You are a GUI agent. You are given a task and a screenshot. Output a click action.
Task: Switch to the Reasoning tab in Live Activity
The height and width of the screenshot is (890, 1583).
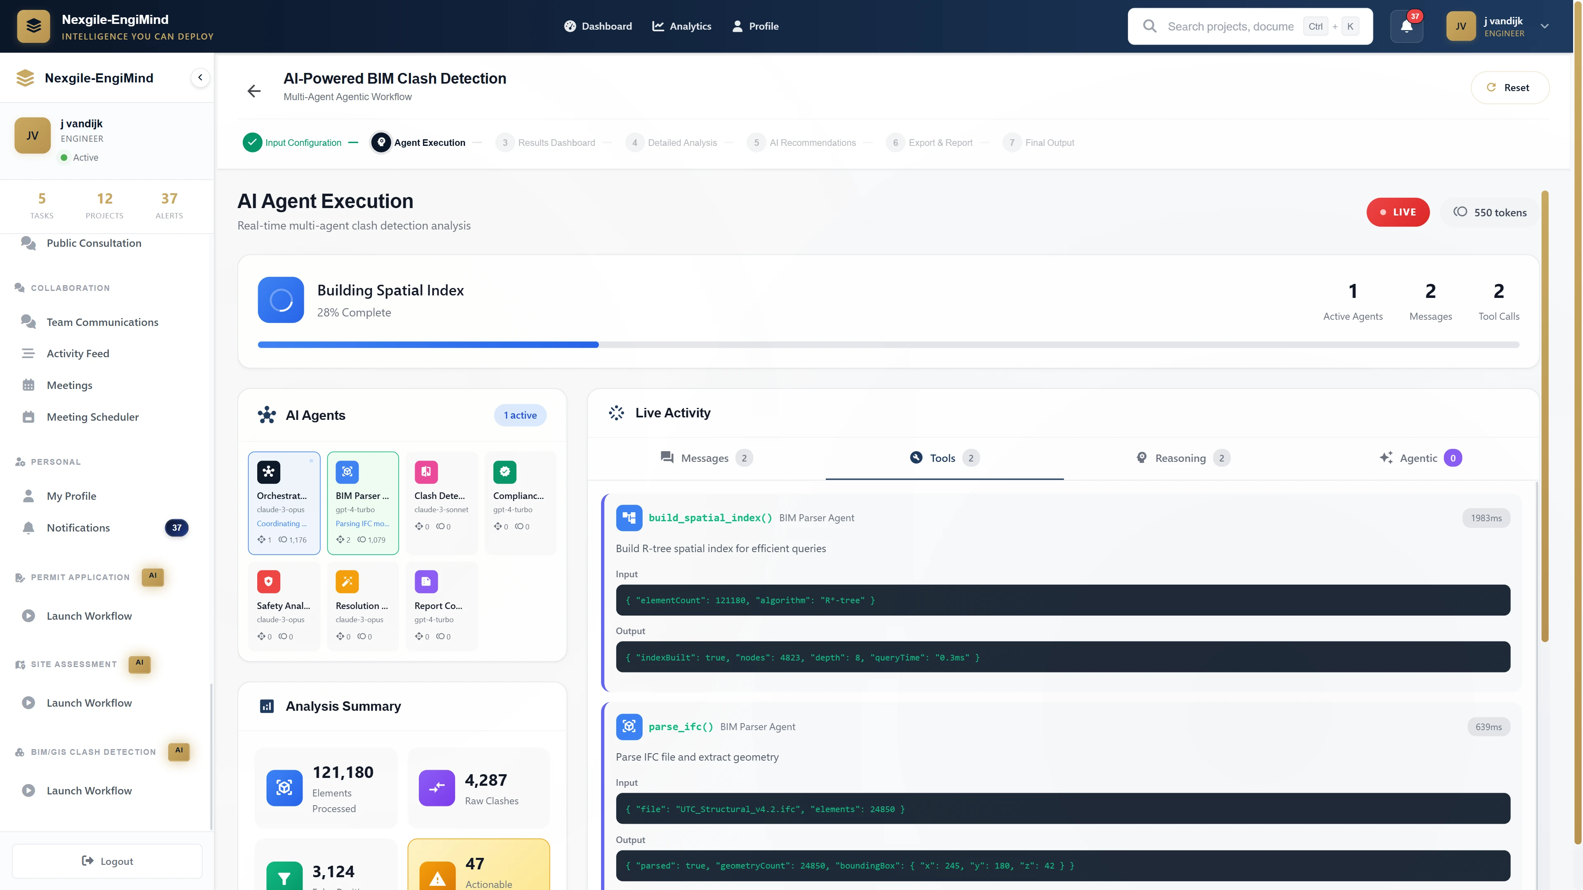1181,458
